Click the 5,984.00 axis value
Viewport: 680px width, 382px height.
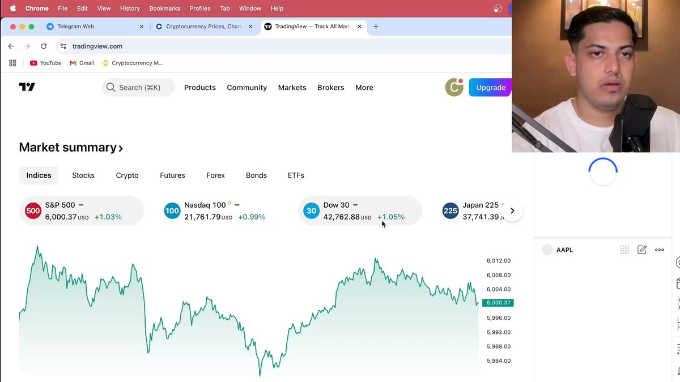[499, 361]
